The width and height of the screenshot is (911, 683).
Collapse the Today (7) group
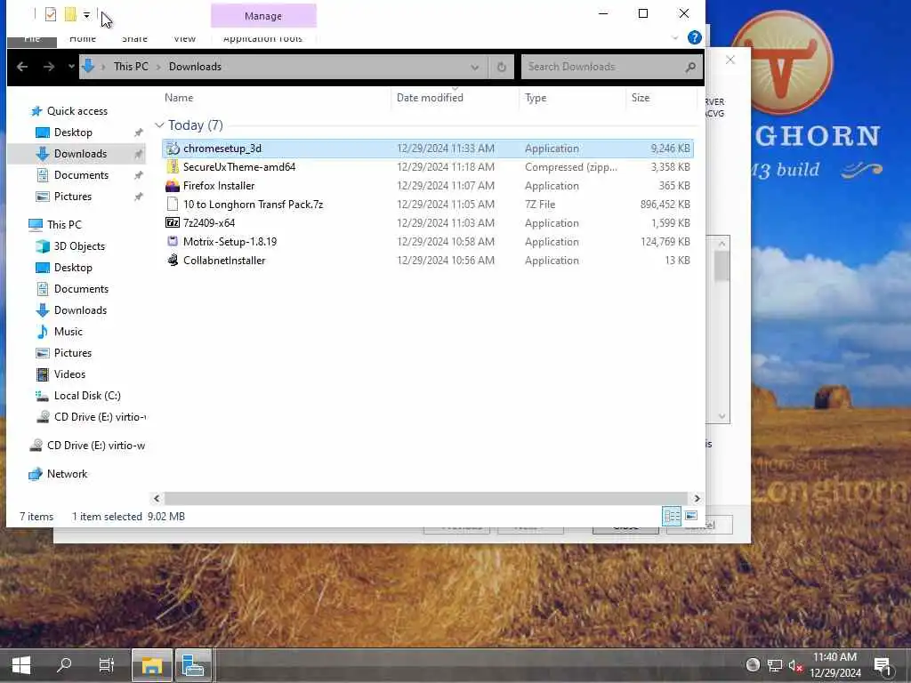159,125
